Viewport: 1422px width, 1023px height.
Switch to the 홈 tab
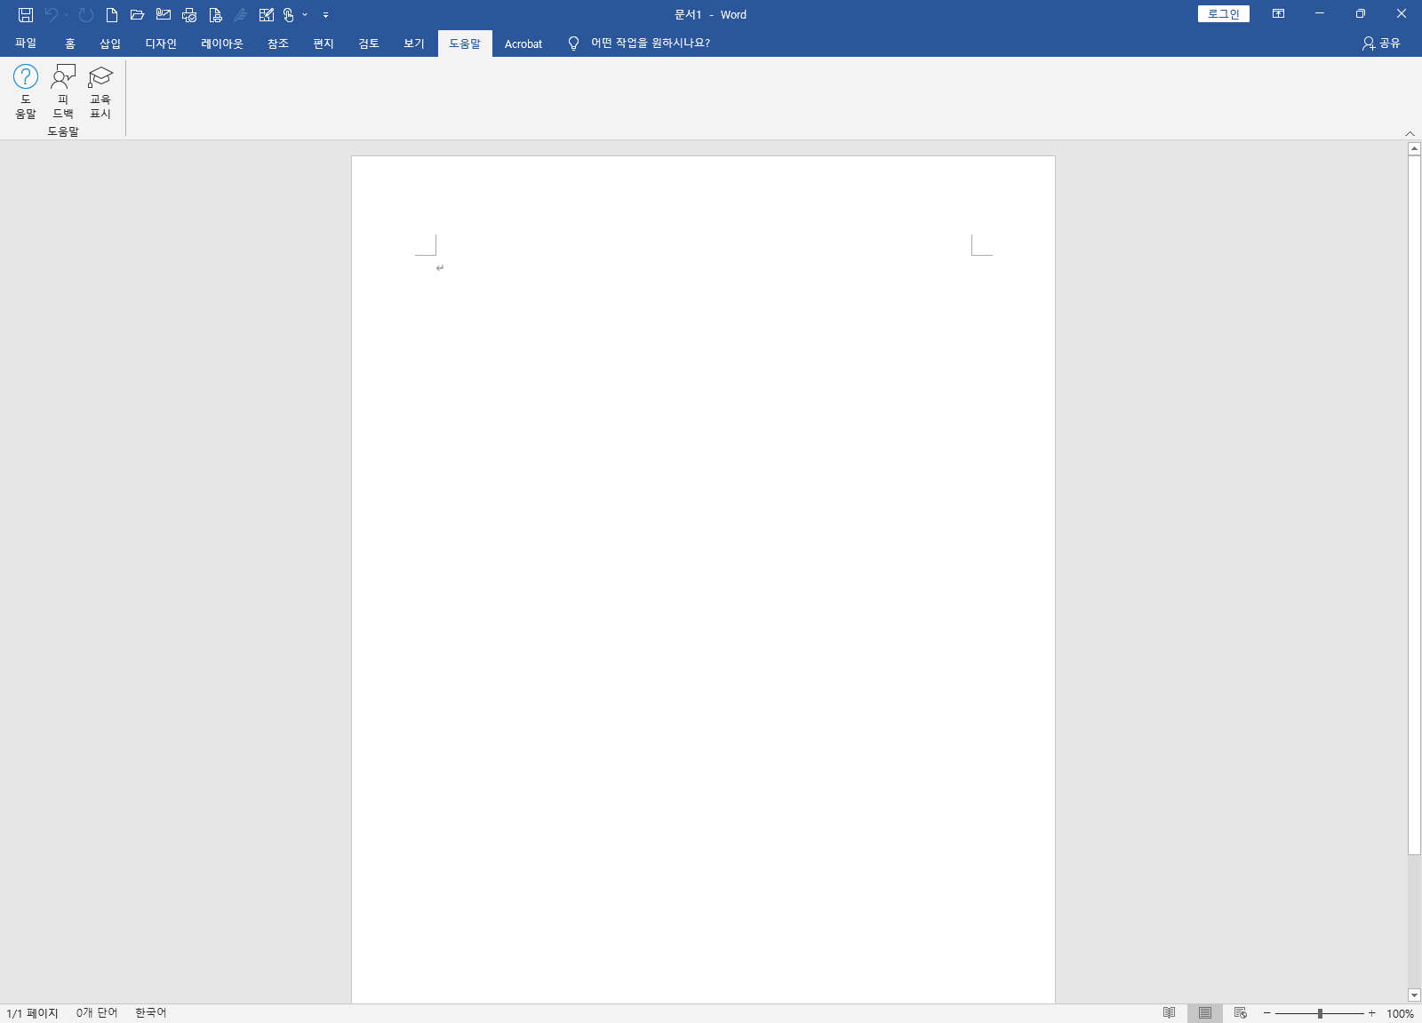[x=70, y=43]
